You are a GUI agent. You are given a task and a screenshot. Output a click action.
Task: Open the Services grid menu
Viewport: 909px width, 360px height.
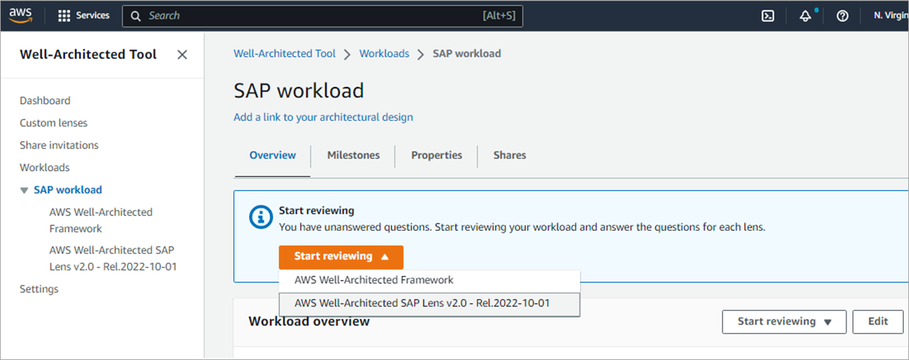pos(84,16)
